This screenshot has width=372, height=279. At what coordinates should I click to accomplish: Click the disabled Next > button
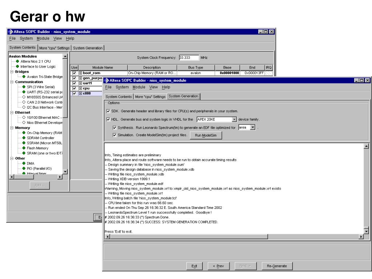pos(245,266)
